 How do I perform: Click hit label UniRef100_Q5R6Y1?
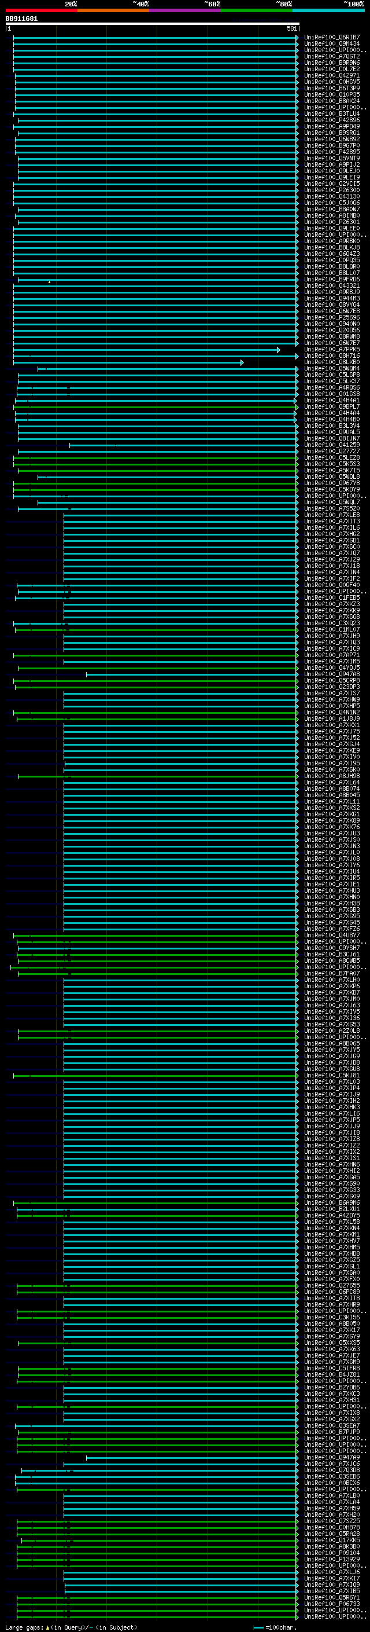[x=332, y=1598]
